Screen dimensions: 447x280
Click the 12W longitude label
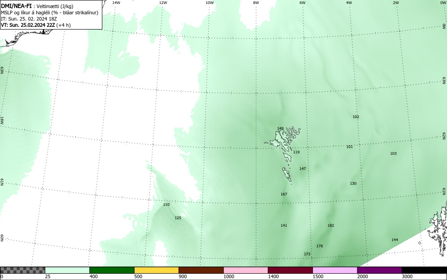coord(163,3)
